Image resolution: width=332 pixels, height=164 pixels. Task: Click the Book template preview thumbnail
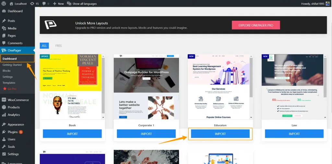[x=71, y=87]
